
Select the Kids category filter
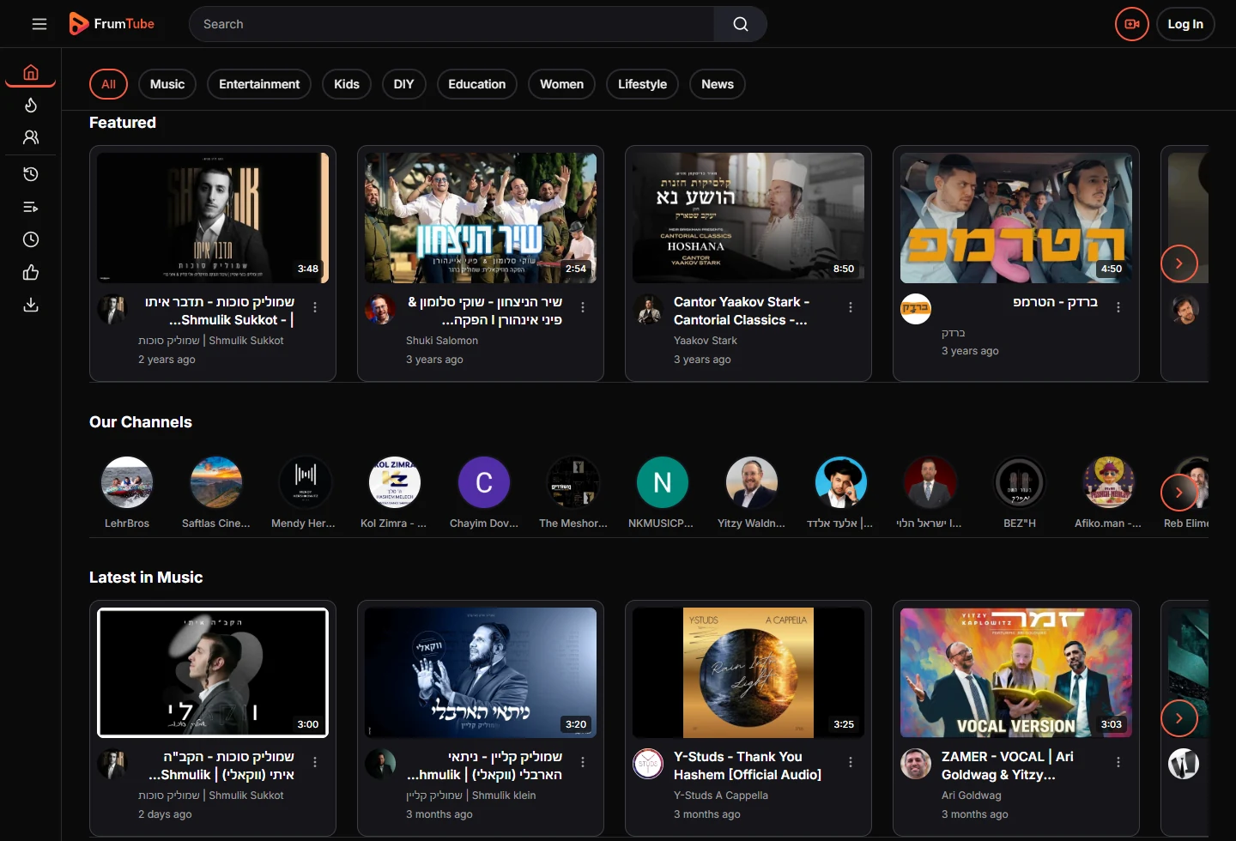347,84
